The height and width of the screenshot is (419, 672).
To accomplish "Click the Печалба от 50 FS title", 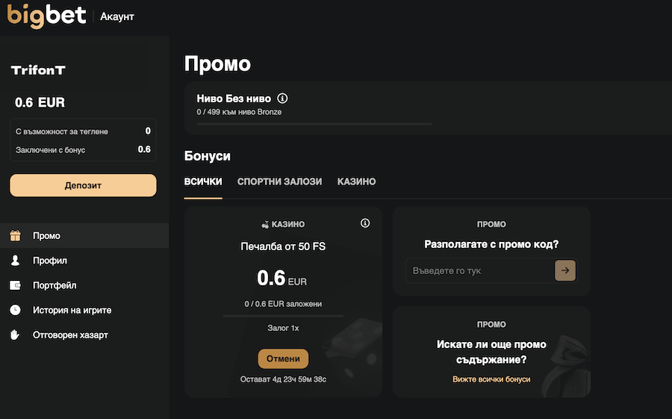I will pyautogui.click(x=283, y=246).
